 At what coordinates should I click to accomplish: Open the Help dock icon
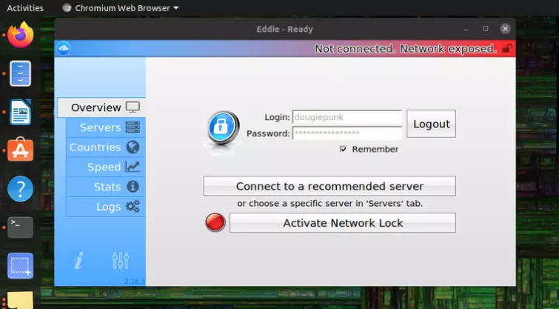(x=20, y=189)
